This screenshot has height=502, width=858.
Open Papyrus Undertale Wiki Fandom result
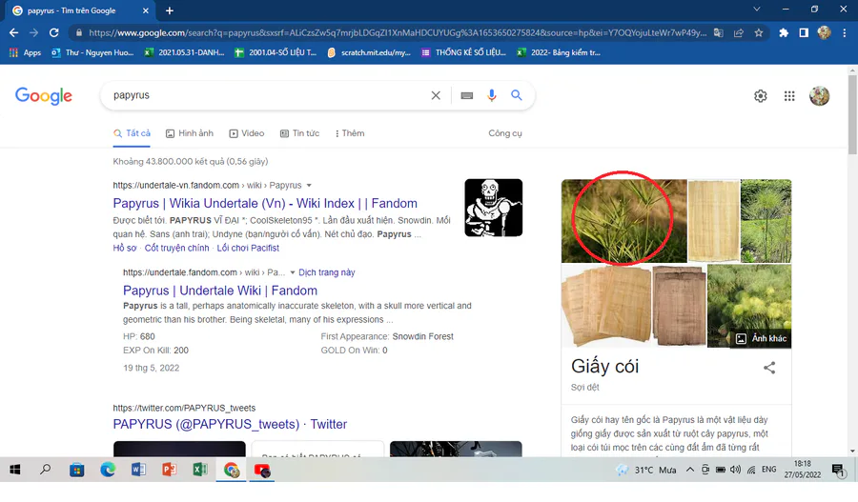220,291
